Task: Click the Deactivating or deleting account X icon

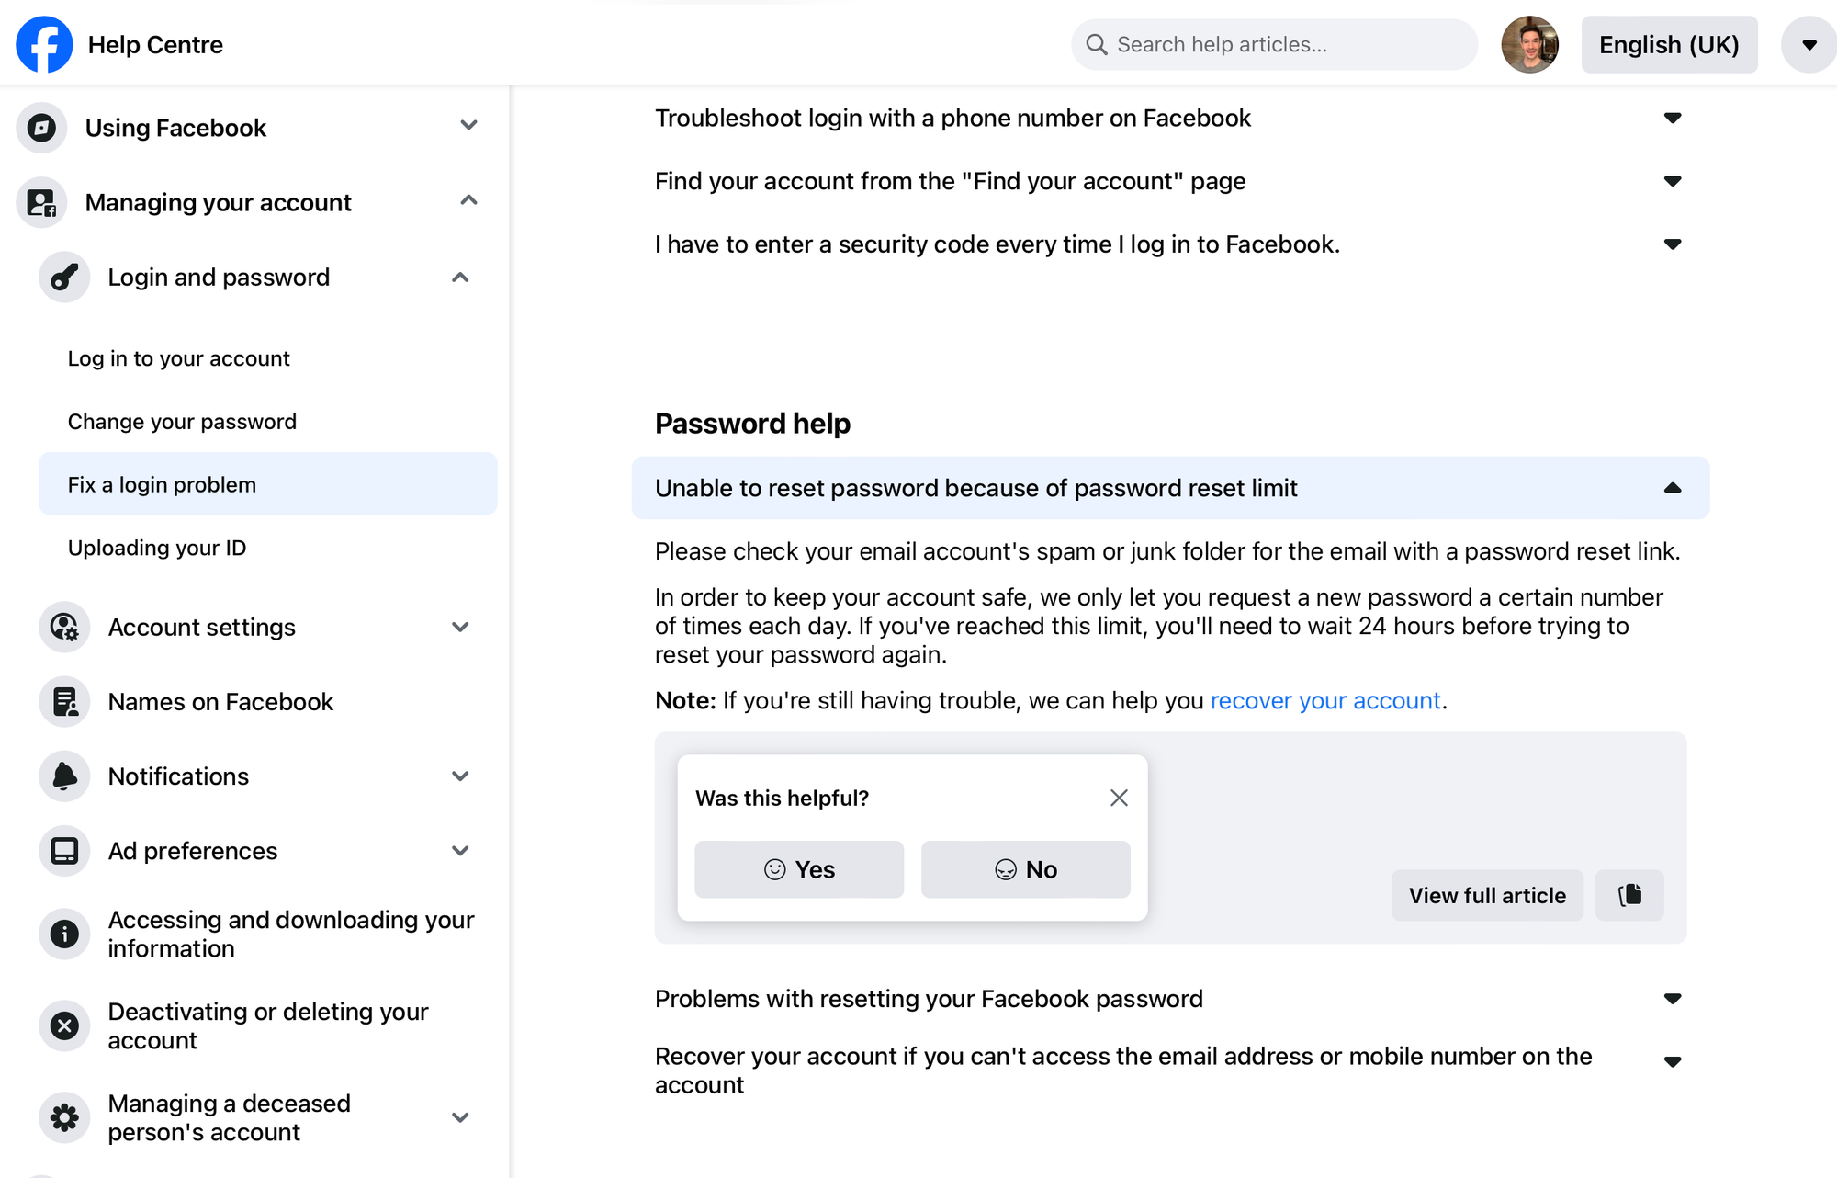Action: pyautogui.click(x=64, y=1025)
